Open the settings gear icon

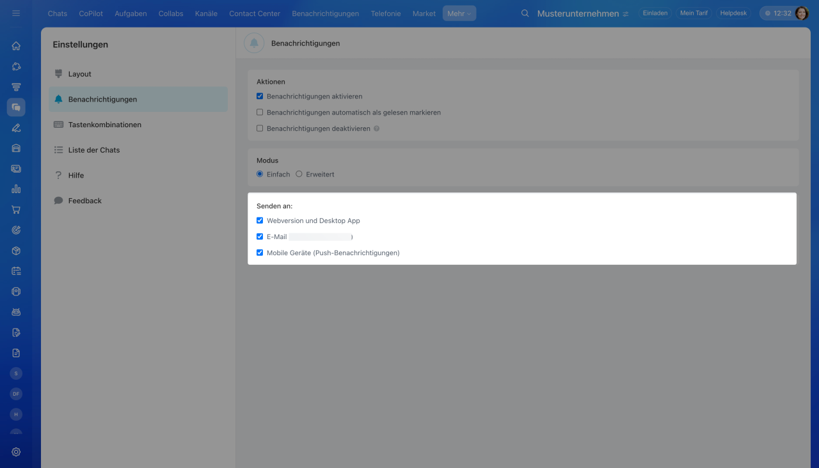pyautogui.click(x=16, y=452)
